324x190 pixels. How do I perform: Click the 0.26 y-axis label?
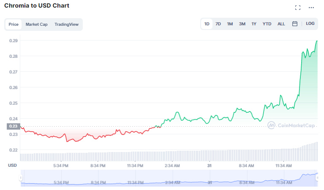tap(14, 87)
